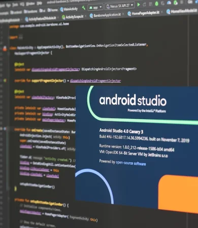This screenshot has height=228, width=198.
Task: Click the 'VM: OpenJDK 64-Bit Server VM' line
Action: 134,154
